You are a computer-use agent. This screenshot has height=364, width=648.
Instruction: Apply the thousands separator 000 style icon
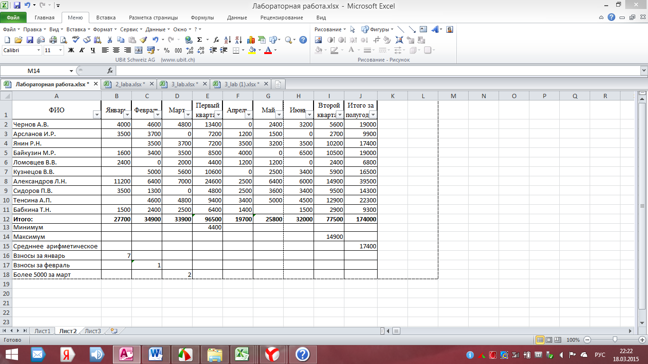(x=178, y=50)
